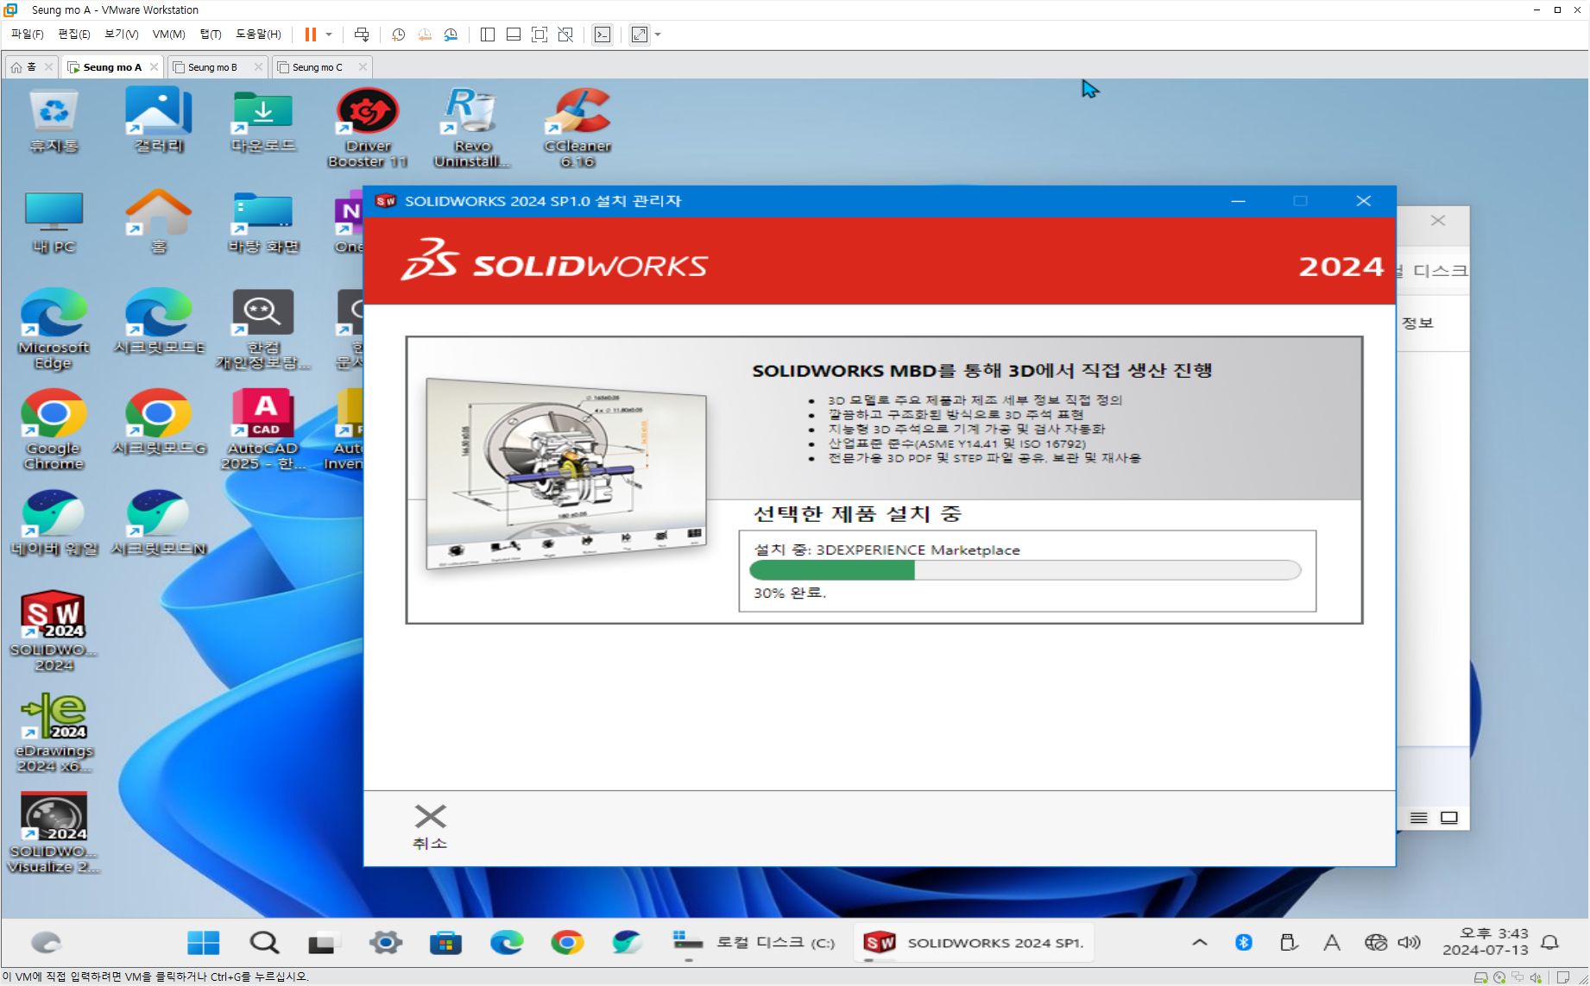Image resolution: width=1590 pixels, height=986 pixels.
Task: Open the console view icon
Action: [603, 35]
